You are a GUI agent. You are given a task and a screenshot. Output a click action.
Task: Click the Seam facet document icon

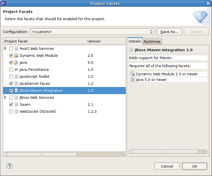16,105
